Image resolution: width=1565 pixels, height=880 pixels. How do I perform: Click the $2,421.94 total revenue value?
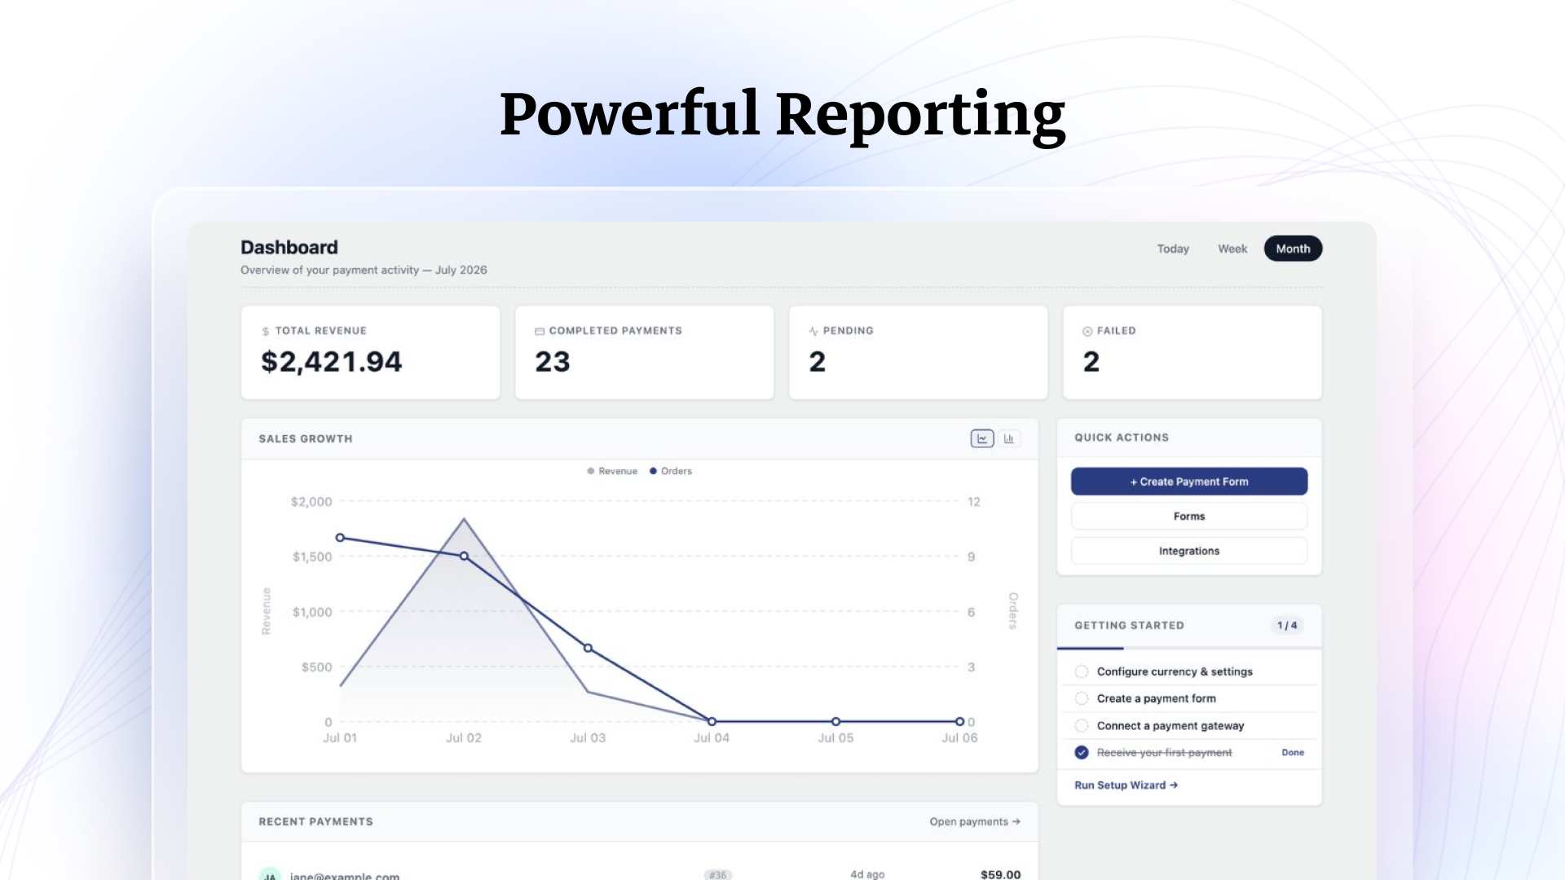pos(332,362)
